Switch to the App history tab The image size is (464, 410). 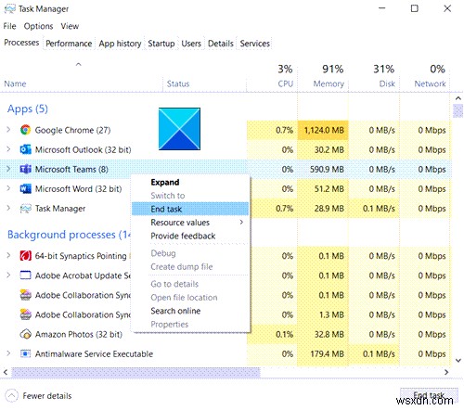[120, 44]
